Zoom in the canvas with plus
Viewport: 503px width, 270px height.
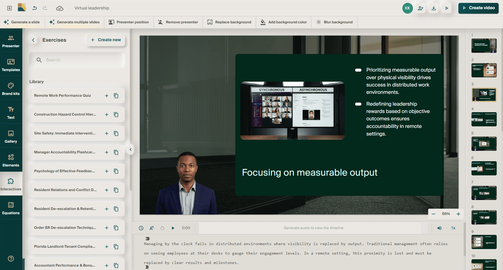click(458, 214)
